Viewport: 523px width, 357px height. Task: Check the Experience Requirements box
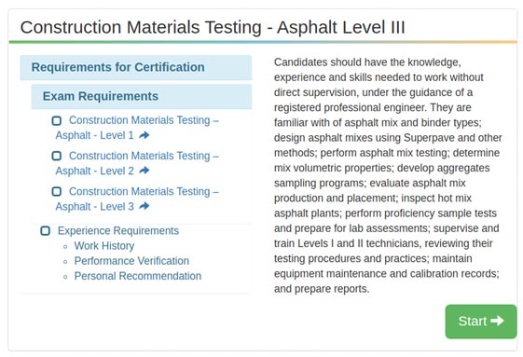coord(46,230)
